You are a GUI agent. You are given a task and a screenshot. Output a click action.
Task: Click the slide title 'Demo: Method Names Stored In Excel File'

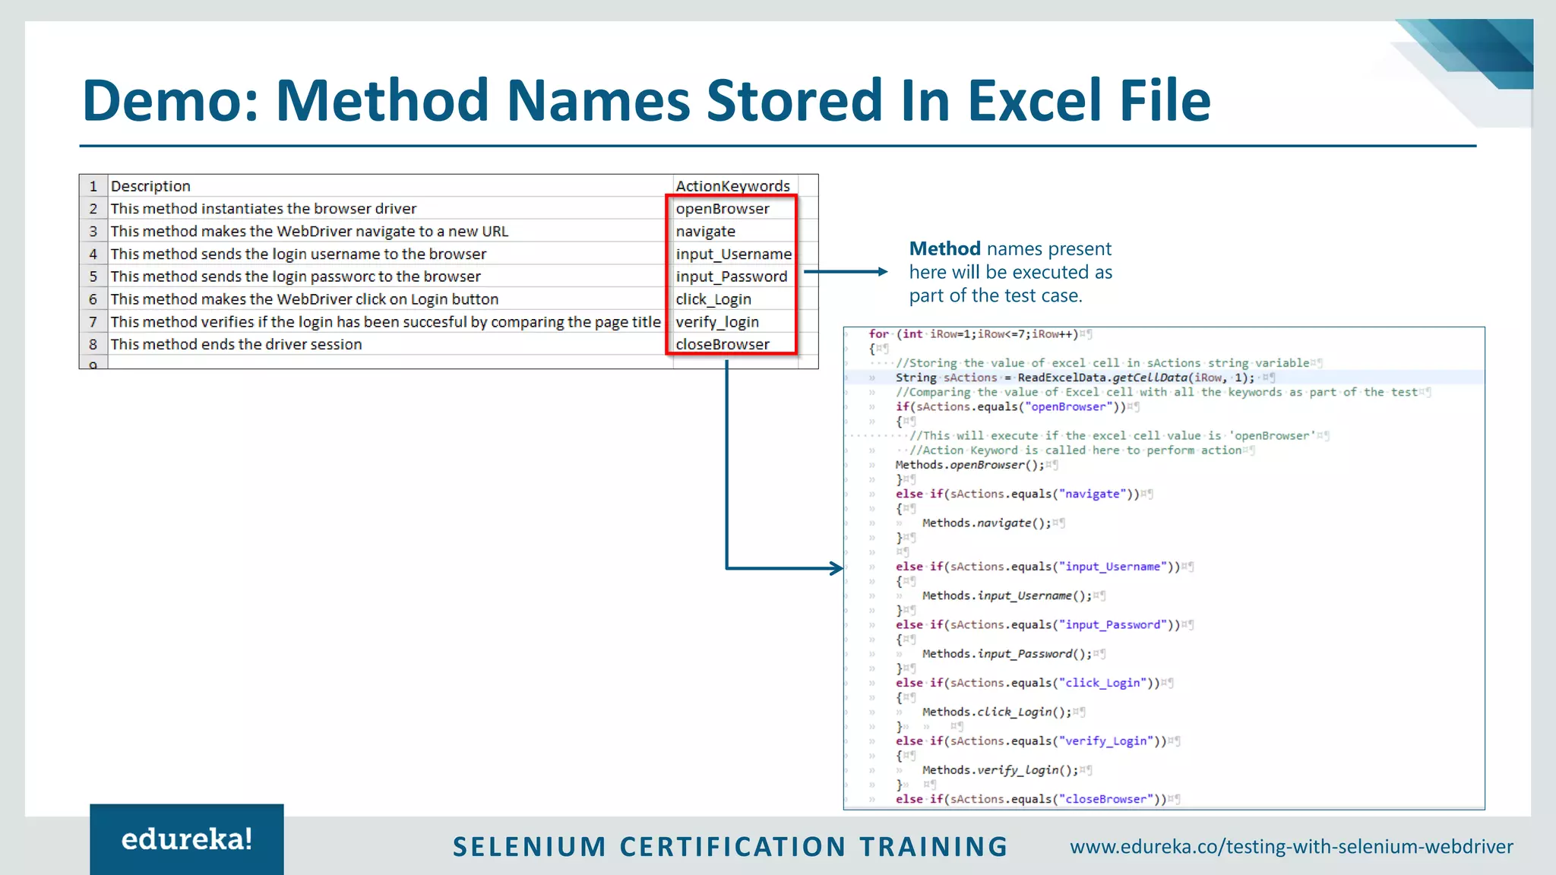point(647,100)
